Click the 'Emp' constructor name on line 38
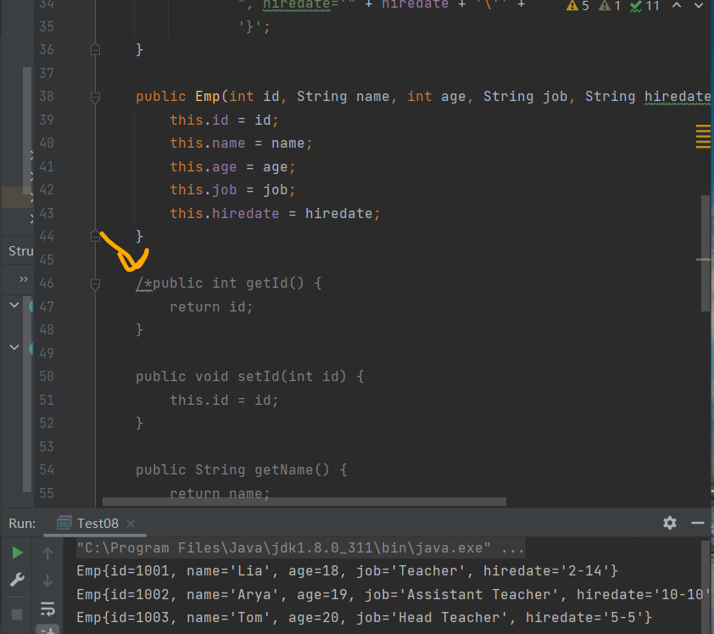 208,97
